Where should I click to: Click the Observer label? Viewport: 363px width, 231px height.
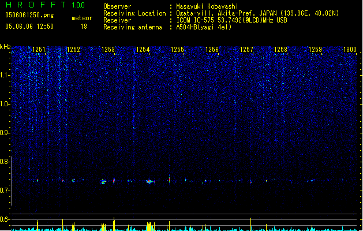(x=117, y=6)
